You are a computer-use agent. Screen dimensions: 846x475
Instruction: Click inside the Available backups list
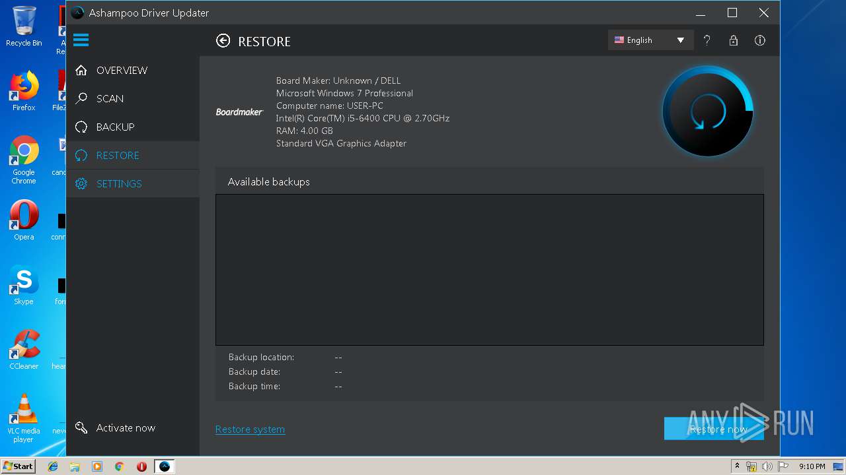pyautogui.click(x=489, y=269)
